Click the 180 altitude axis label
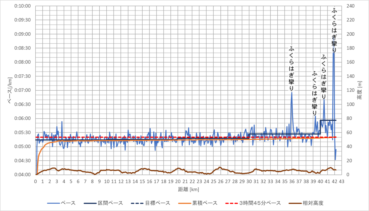The image size is (369, 211). [x=350, y=48]
